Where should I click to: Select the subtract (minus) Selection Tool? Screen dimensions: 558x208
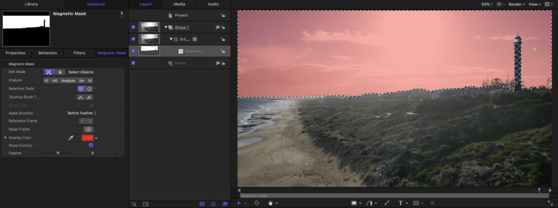tap(89, 89)
